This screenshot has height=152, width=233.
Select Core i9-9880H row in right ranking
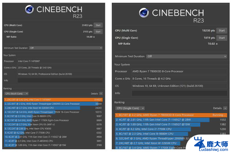[171, 134]
